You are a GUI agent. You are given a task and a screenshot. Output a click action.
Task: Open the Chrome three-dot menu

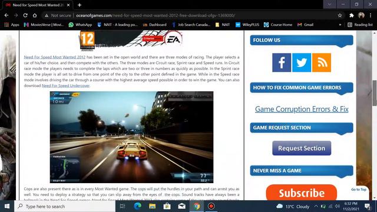click(371, 15)
